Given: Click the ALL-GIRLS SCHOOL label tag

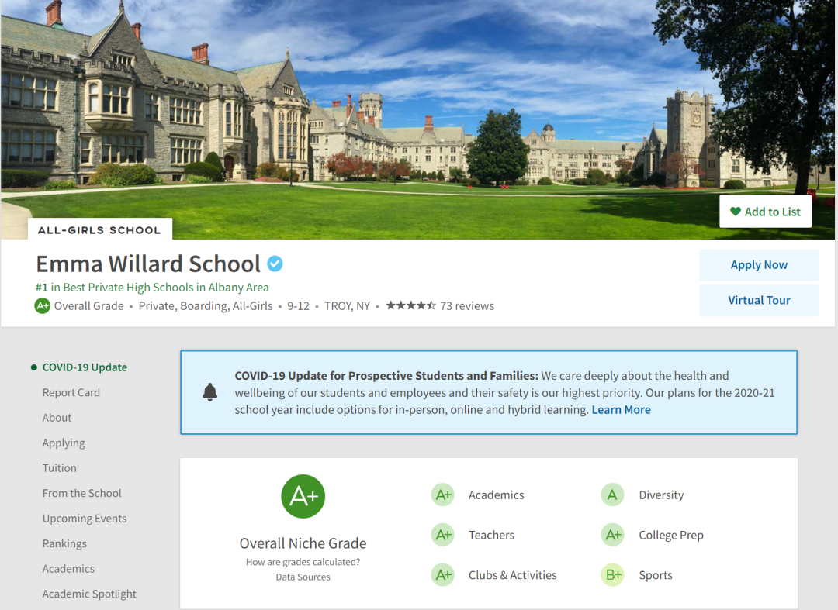Looking at the screenshot, I should click(x=99, y=230).
